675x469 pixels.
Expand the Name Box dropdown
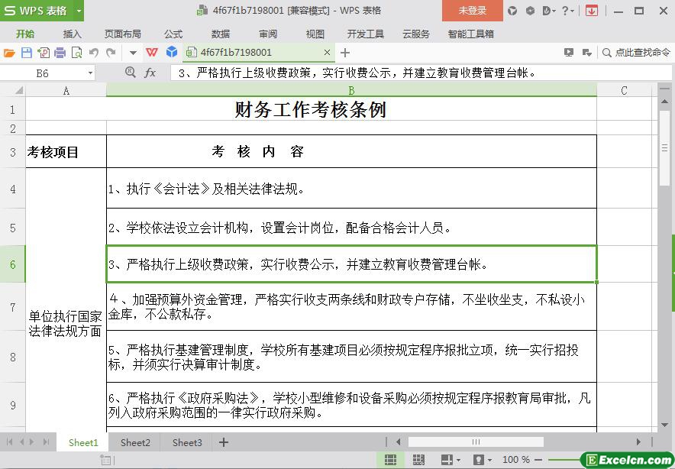coord(90,73)
